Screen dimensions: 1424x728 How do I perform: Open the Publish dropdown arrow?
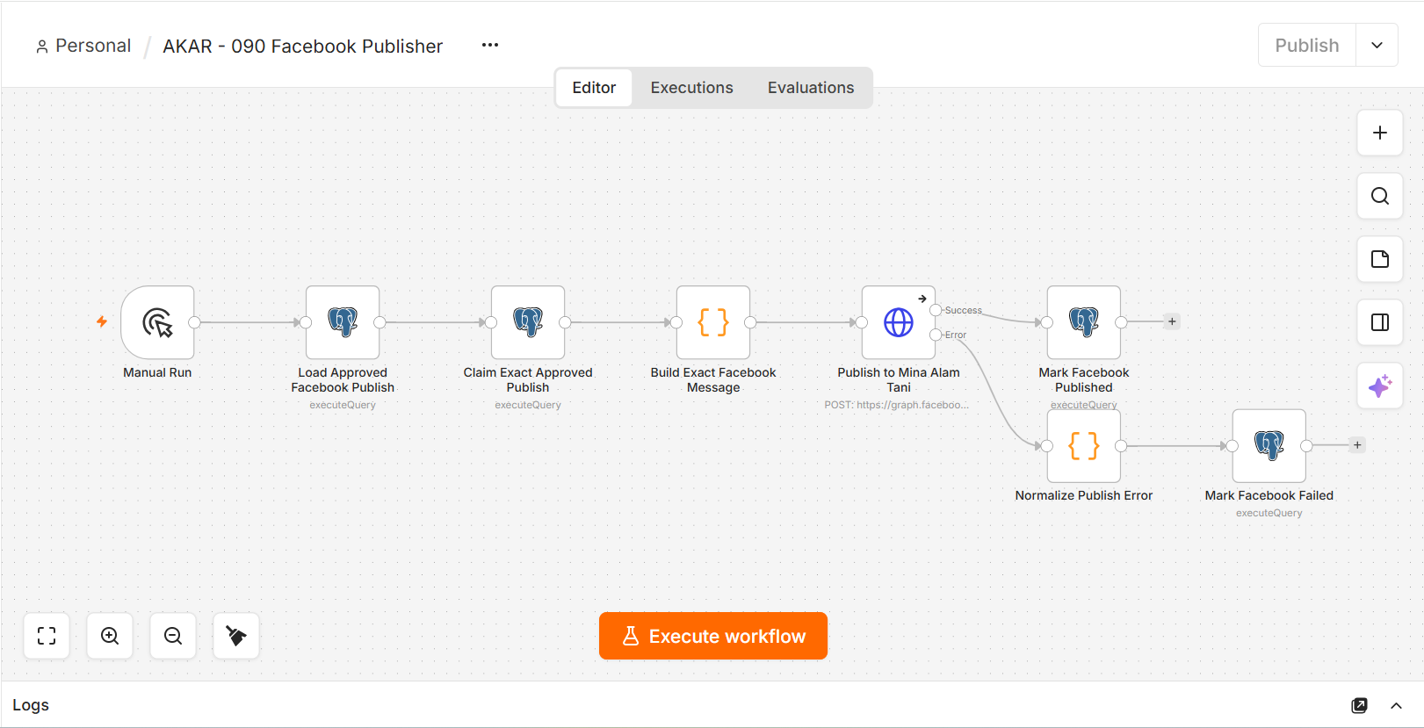(x=1377, y=46)
